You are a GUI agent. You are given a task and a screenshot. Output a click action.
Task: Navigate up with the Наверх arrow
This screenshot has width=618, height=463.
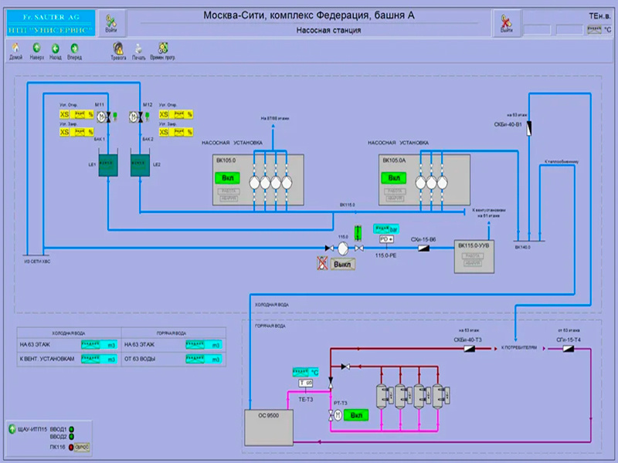tap(36, 49)
